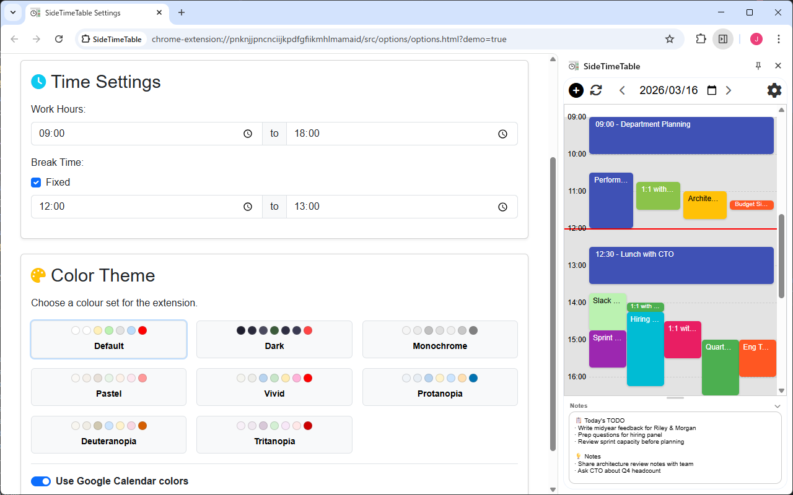Uncheck the Fixed break time checkbox
This screenshot has height=495, width=793.
[x=36, y=183]
